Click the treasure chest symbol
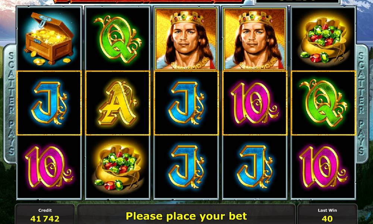The height and width of the screenshot is (224, 373). pyautogui.click(x=49, y=39)
